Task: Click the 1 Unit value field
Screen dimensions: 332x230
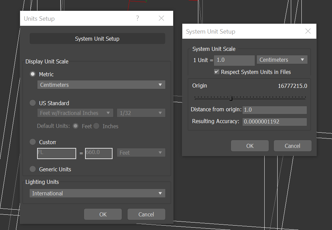Action: (234, 60)
